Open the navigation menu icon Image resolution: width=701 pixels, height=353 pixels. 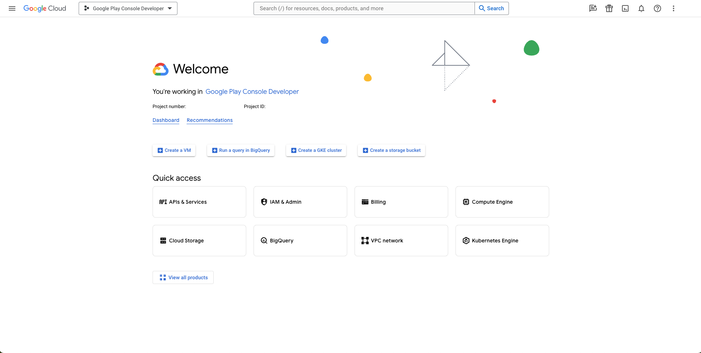pos(12,8)
